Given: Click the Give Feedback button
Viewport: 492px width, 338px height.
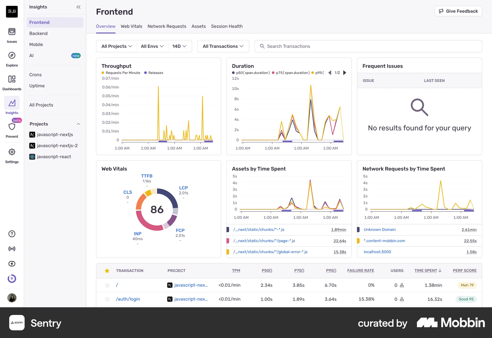Looking at the screenshot, I should [458, 11].
